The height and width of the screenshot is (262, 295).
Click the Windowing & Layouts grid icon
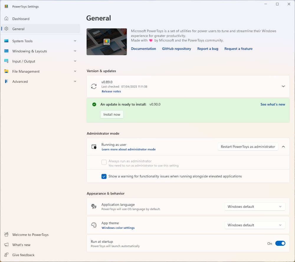point(6,51)
